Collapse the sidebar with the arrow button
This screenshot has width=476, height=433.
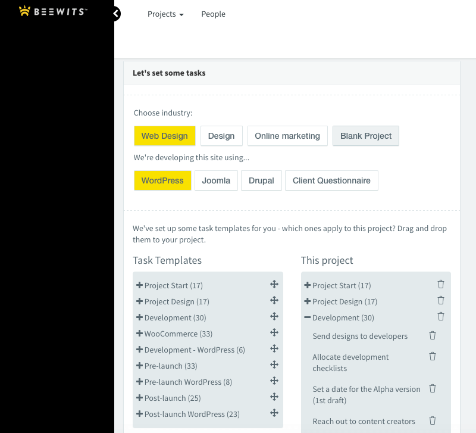click(x=116, y=13)
